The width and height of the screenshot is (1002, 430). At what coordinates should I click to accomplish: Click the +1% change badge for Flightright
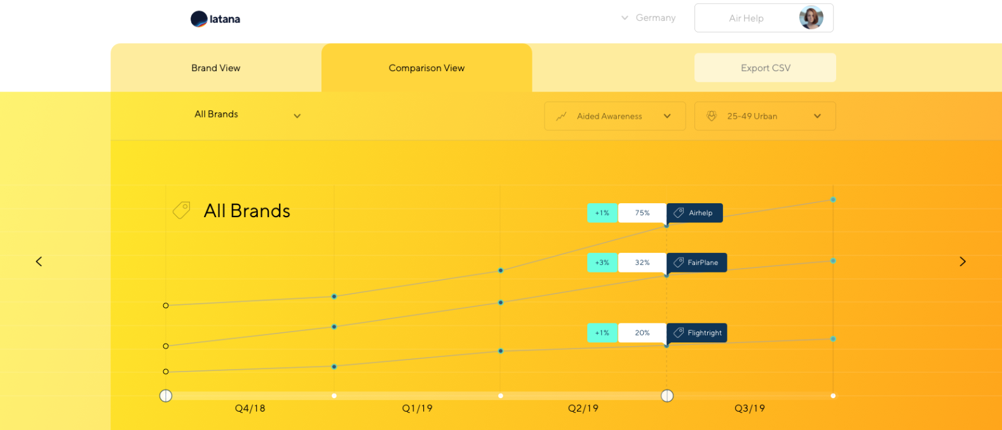click(602, 333)
